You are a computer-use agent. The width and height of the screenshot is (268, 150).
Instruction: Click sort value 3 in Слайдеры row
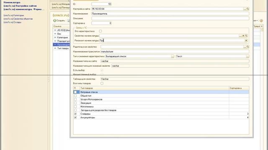[247, 114]
